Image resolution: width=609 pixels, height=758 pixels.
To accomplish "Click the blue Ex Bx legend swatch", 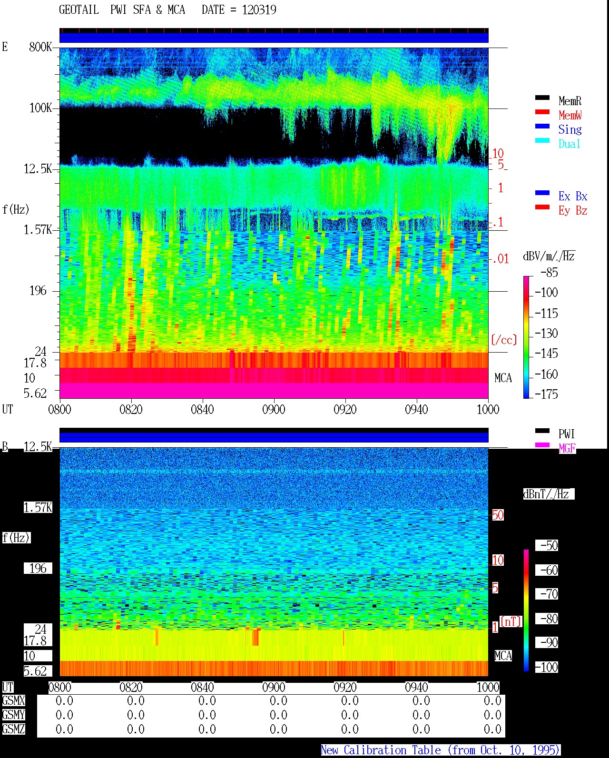I will (x=542, y=193).
